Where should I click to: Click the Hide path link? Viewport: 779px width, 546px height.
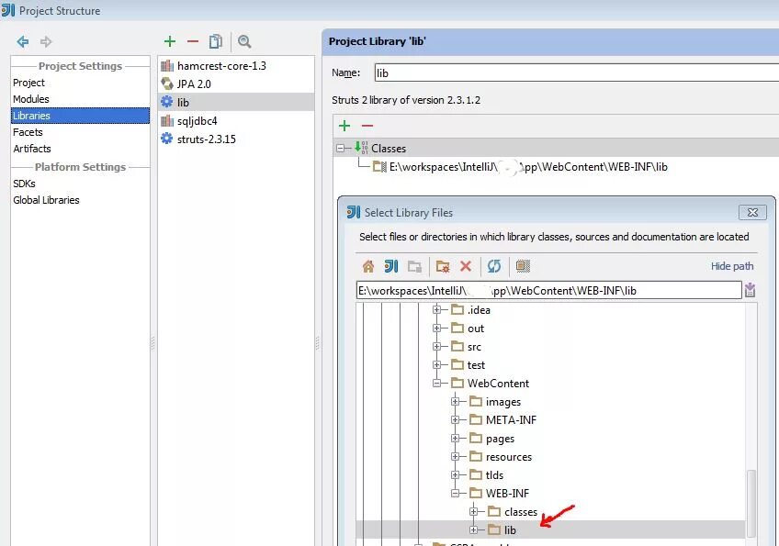tap(732, 266)
